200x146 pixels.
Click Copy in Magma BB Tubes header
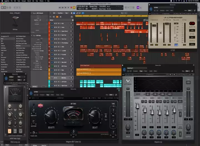tap(48, 95)
